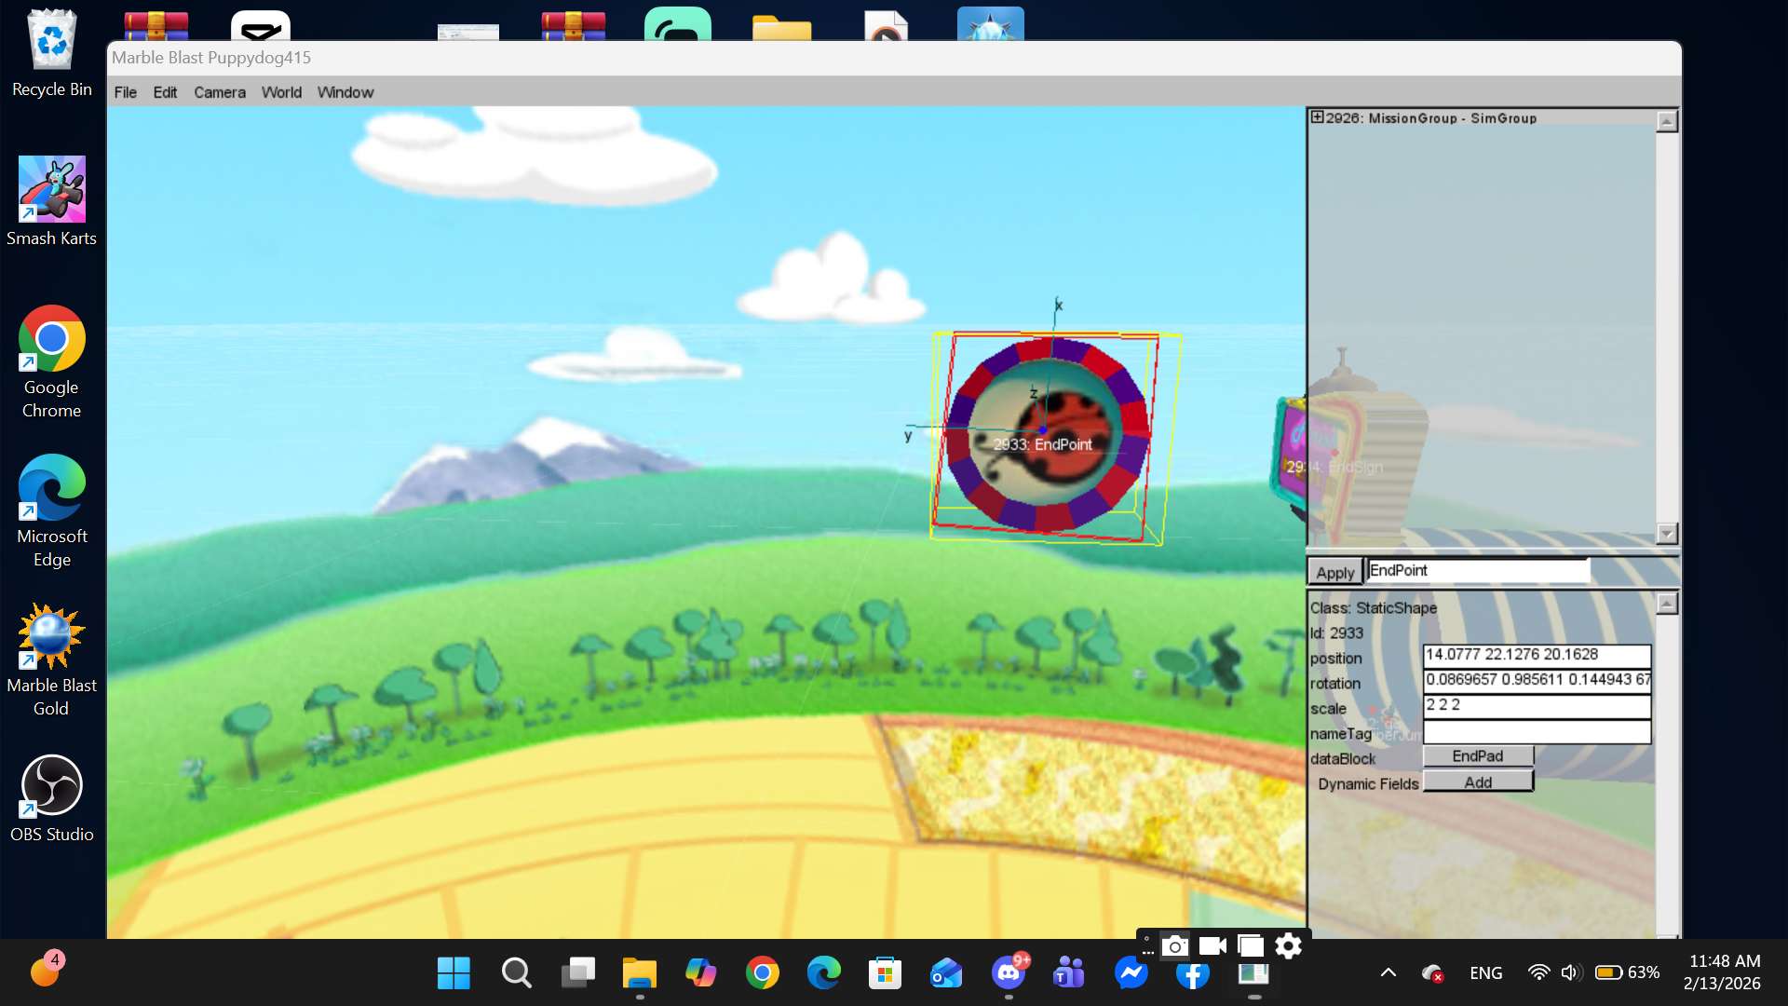Show hidden tray icons chevron
The height and width of the screenshot is (1006, 1788).
1388,972
